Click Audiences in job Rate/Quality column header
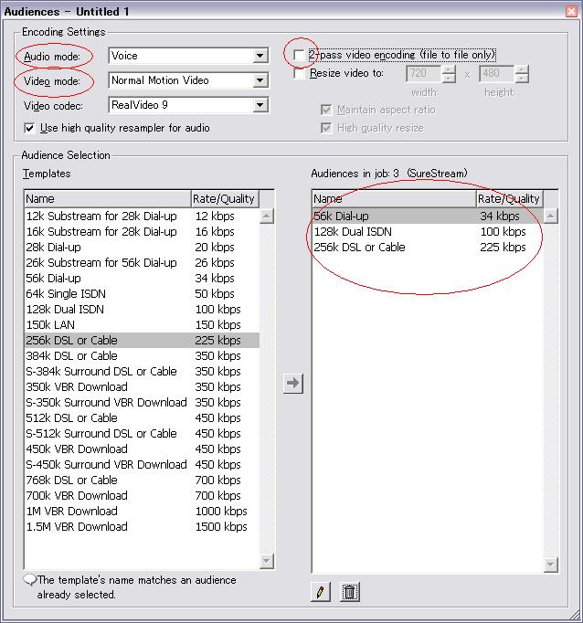The height and width of the screenshot is (623, 583). pyautogui.click(x=510, y=198)
